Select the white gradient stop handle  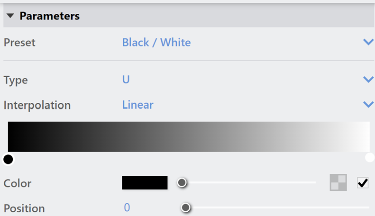click(x=370, y=158)
